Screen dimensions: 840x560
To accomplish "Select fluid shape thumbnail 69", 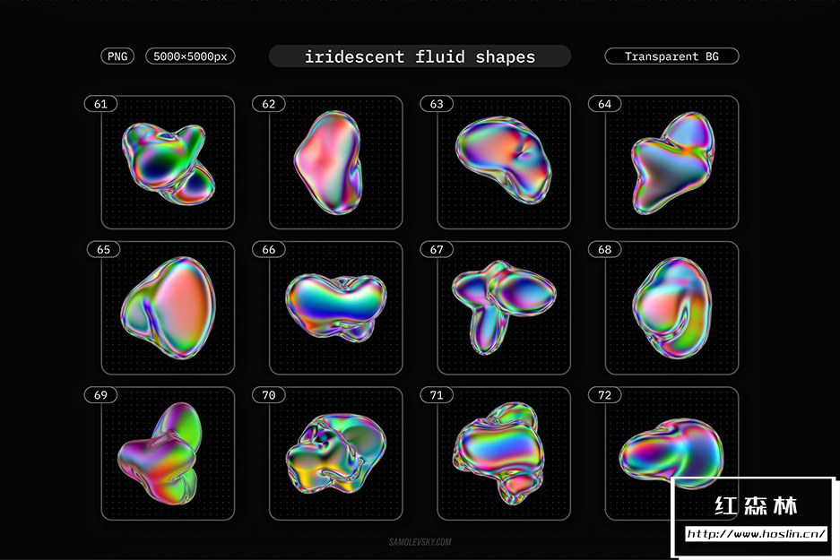I will point(169,453).
